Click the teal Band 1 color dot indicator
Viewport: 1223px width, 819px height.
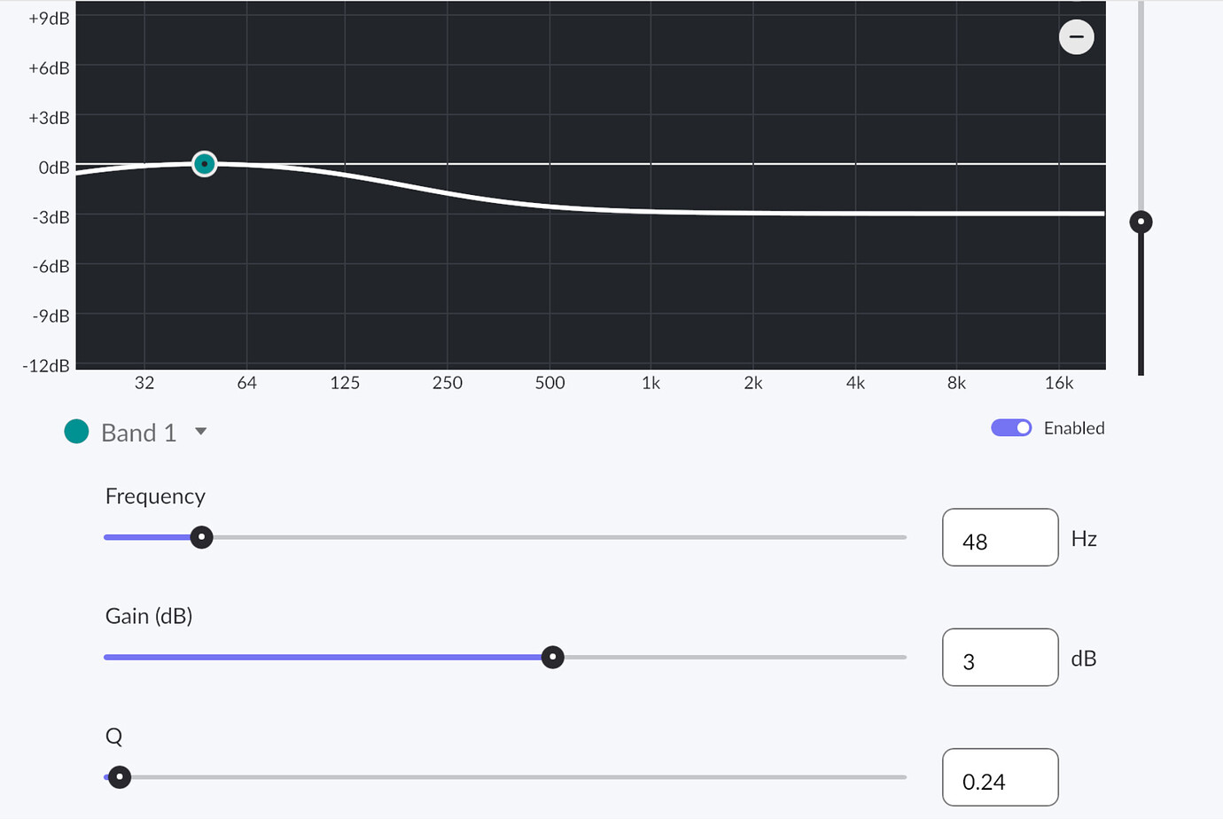(76, 431)
